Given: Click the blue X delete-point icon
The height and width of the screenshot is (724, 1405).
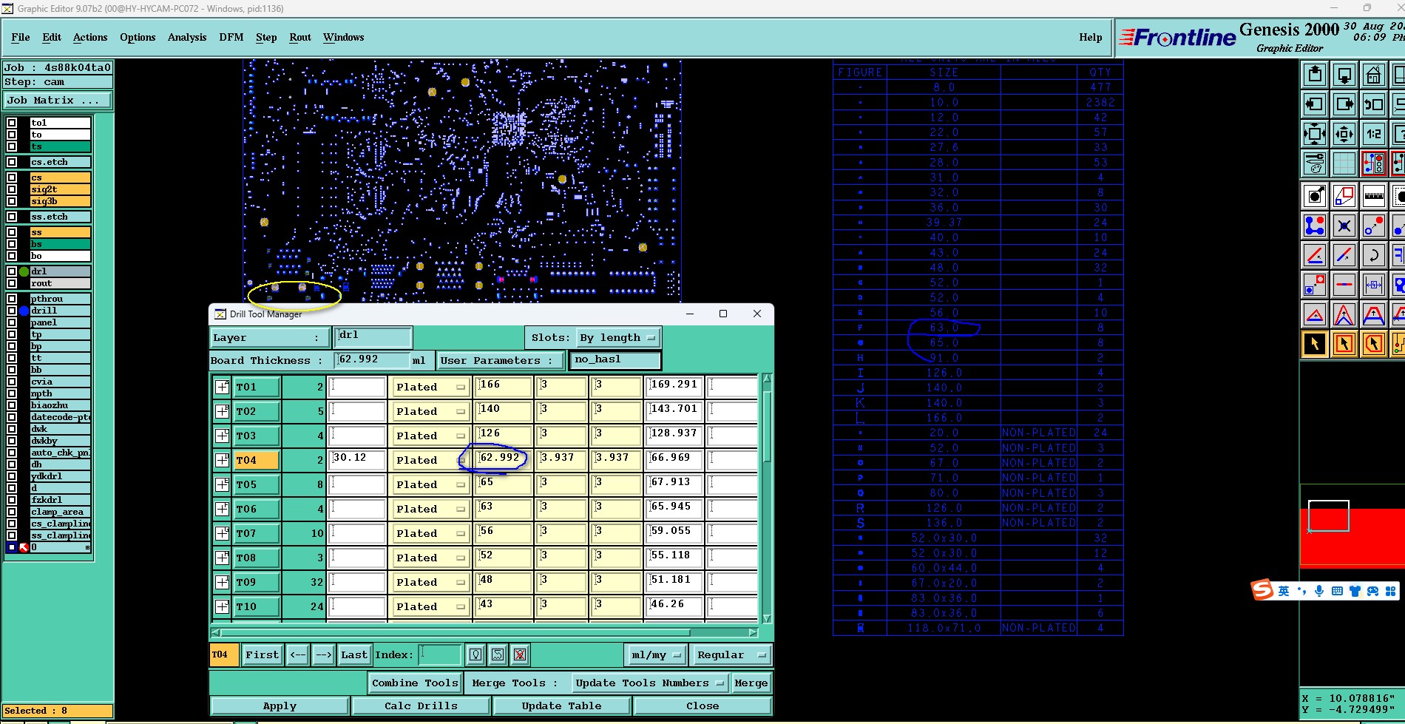Looking at the screenshot, I should [x=1344, y=226].
